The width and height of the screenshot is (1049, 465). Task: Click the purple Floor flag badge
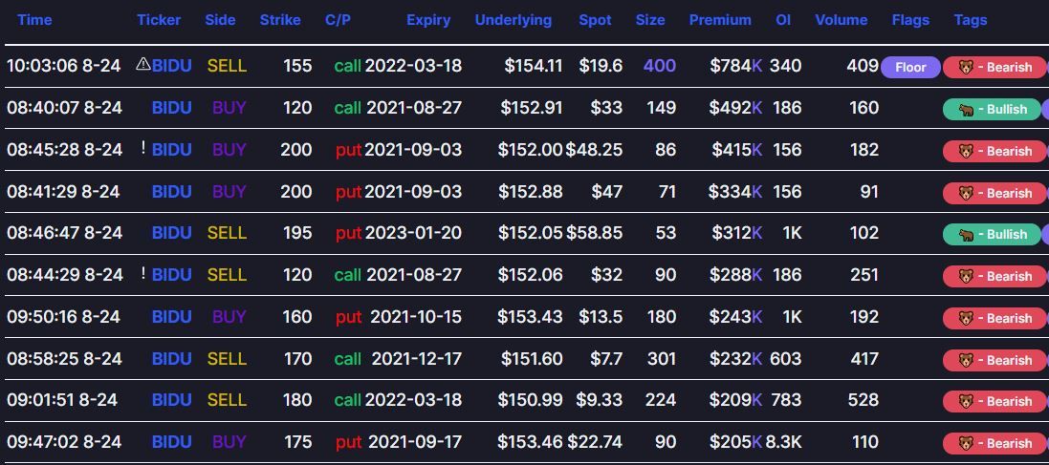click(910, 68)
